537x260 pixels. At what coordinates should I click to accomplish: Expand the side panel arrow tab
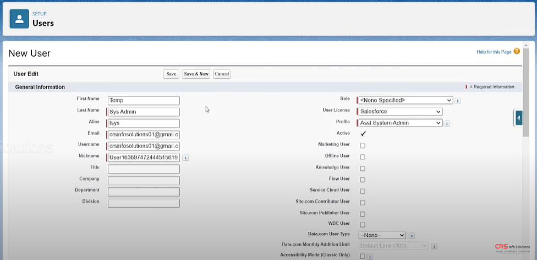click(x=518, y=117)
